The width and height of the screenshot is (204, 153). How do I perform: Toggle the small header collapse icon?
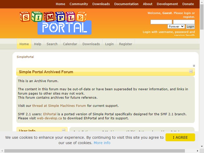tap(194, 66)
